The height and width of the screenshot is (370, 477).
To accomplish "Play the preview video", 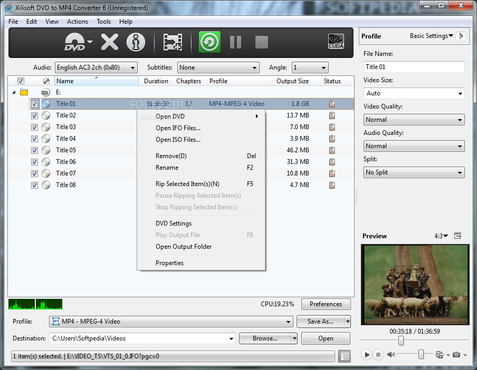I will [367, 355].
